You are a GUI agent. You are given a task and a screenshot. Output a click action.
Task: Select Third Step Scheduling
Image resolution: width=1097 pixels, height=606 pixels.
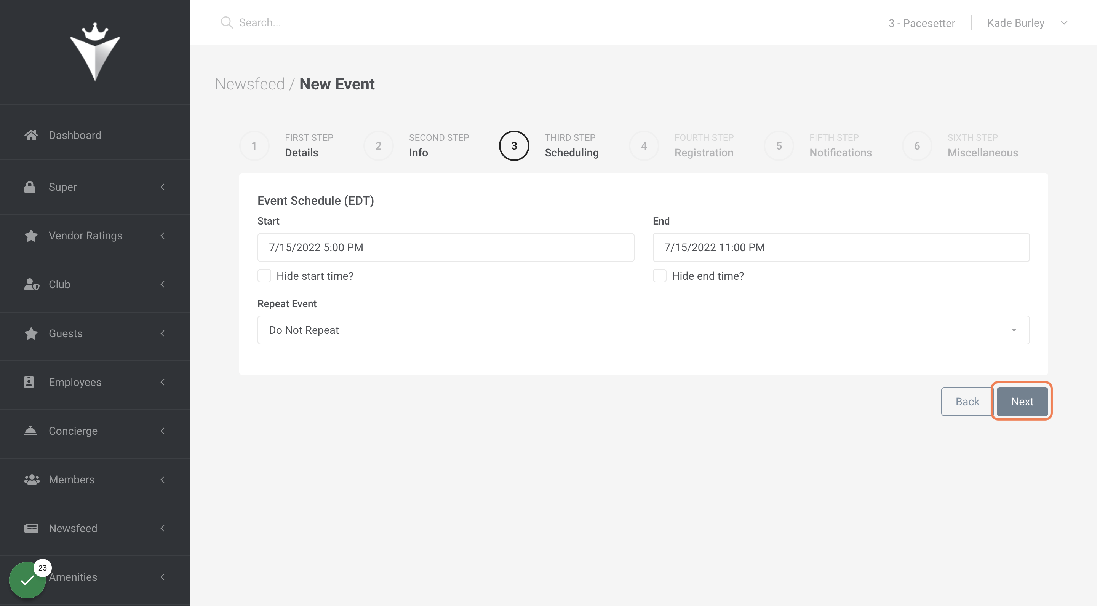coord(549,145)
